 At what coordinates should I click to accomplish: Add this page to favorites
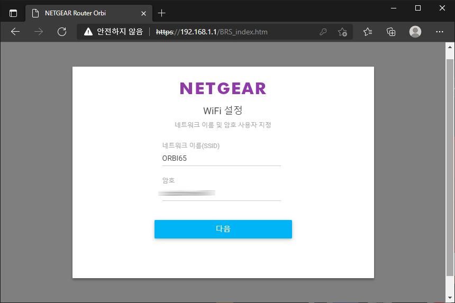(x=342, y=32)
